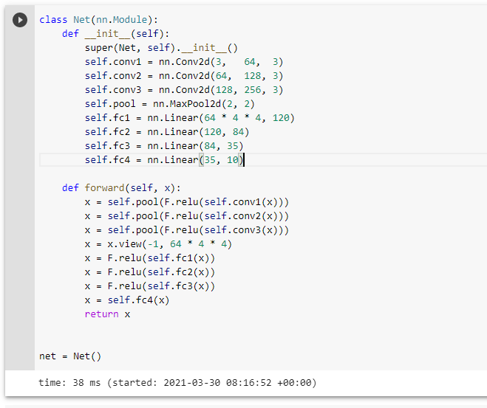Viewport: 487px width, 408px height.
Task: Click the 'super(Net, self).__init__()' line
Action: coord(161,48)
